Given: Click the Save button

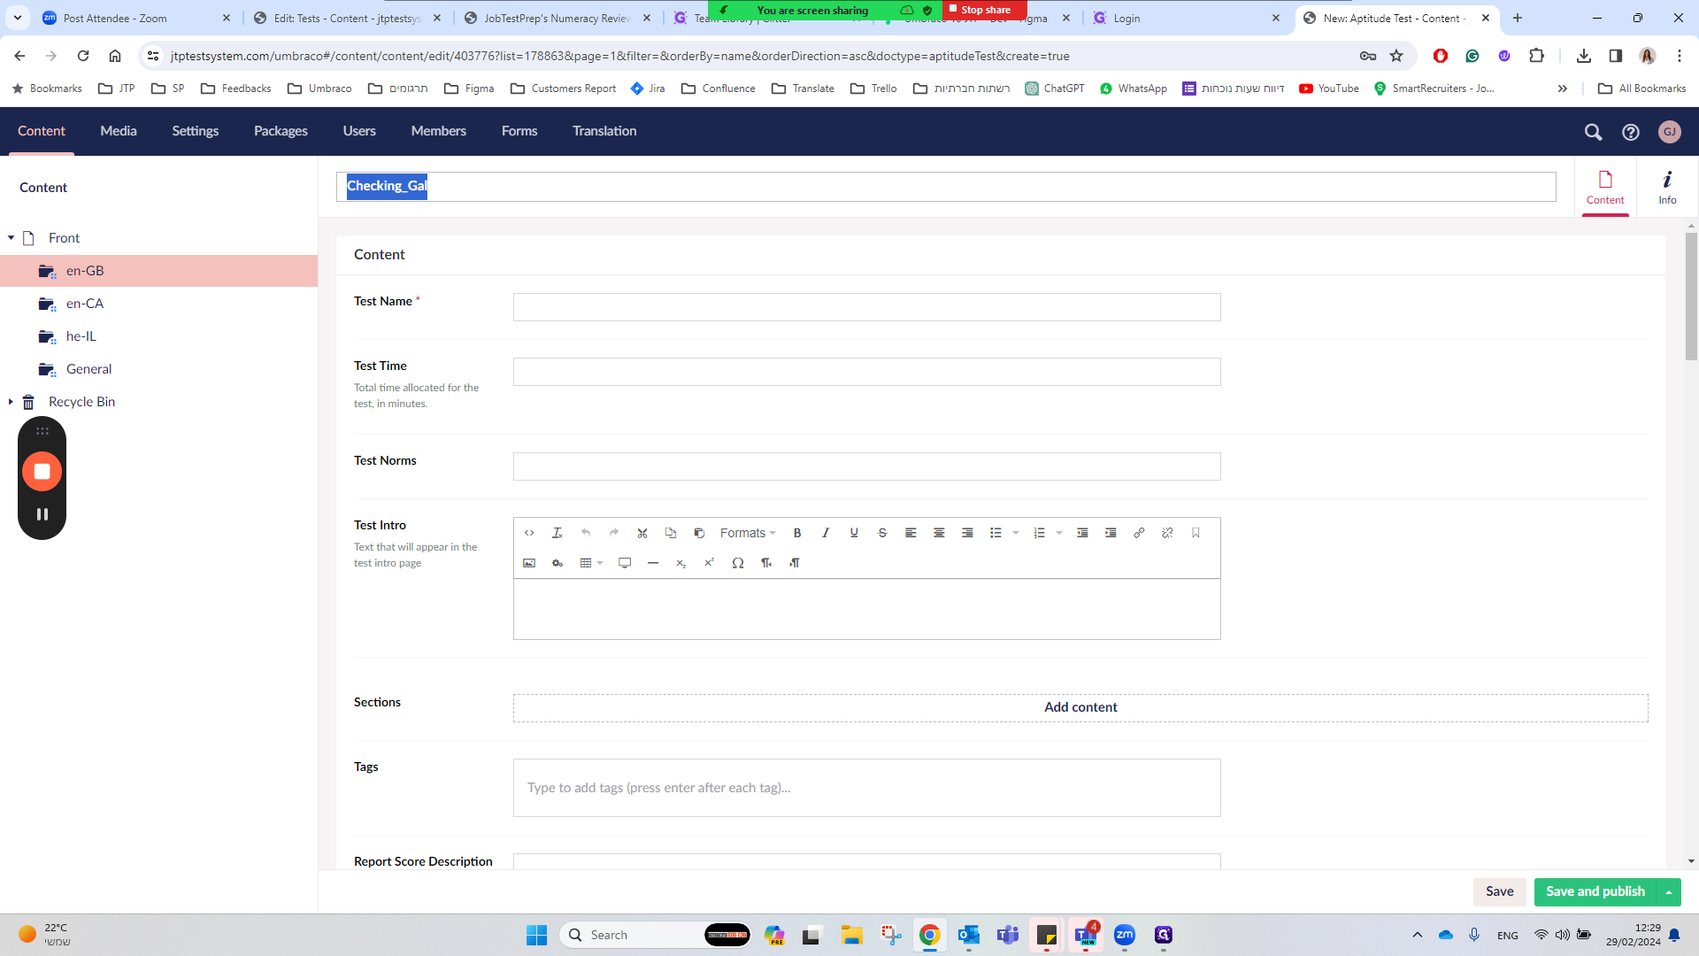Looking at the screenshot, I should (1499, 892).
